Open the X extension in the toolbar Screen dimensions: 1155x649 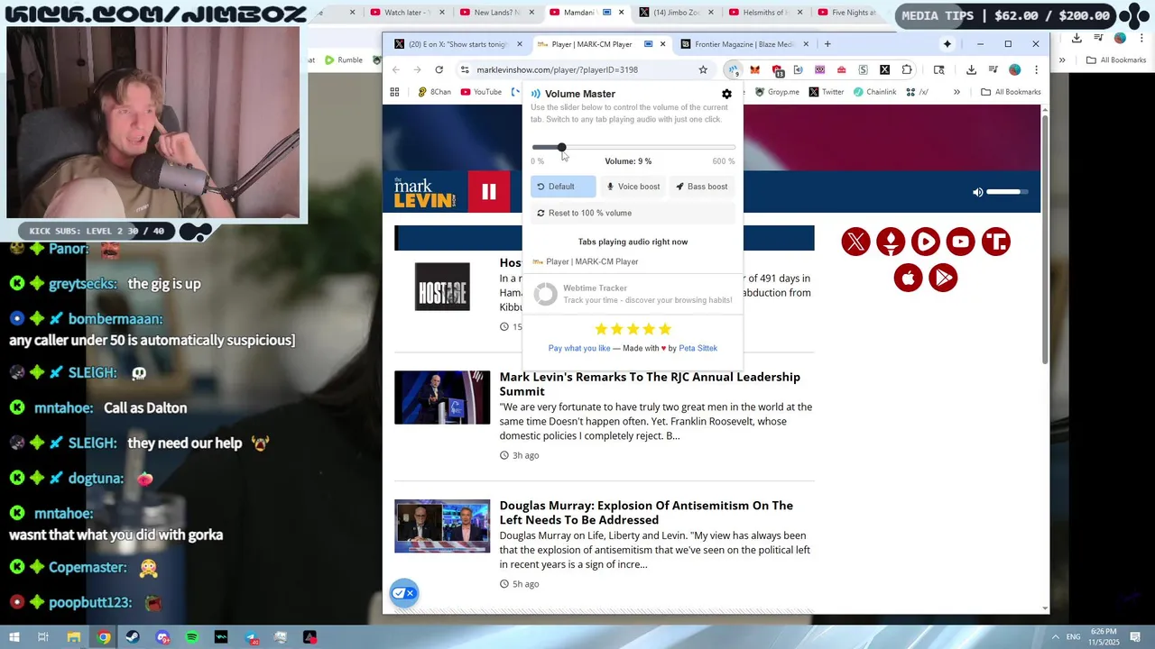(884, 69)
